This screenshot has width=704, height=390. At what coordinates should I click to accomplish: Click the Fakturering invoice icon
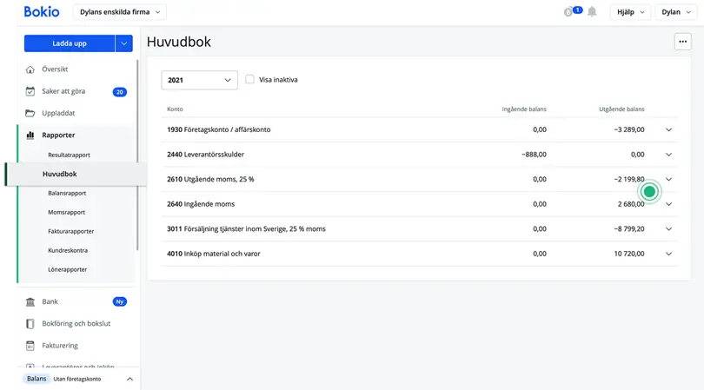30,346
